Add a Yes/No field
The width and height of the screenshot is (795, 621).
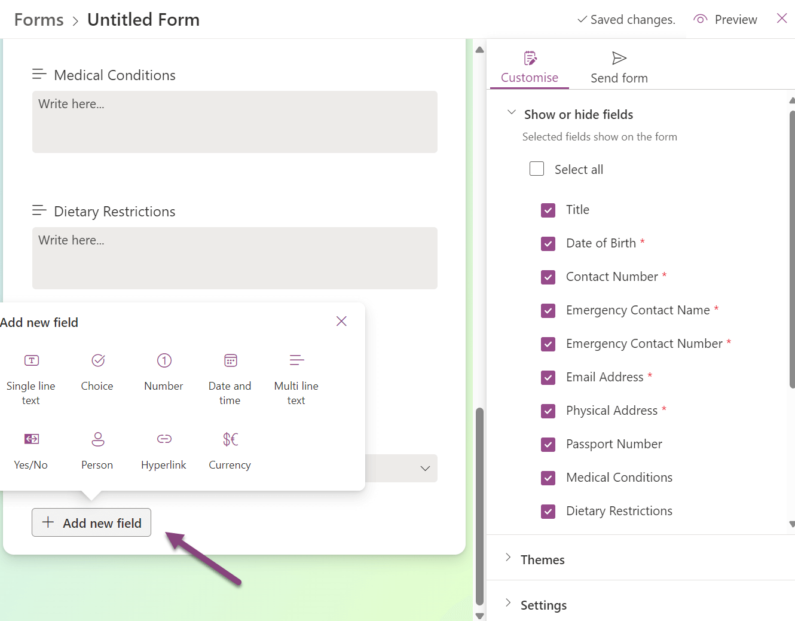pos(30,449)
